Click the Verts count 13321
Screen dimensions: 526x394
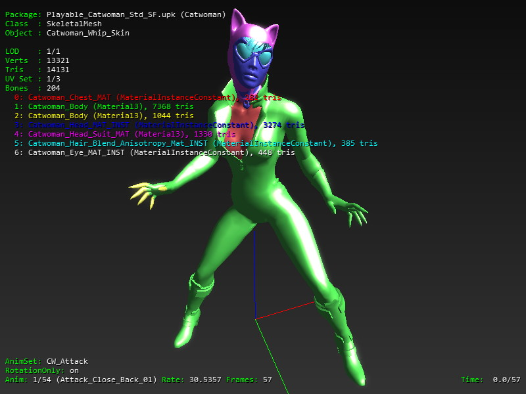pos(58,60)
